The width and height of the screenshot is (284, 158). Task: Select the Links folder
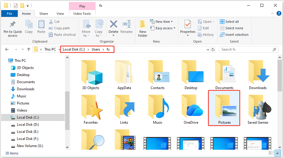[124, 109]
